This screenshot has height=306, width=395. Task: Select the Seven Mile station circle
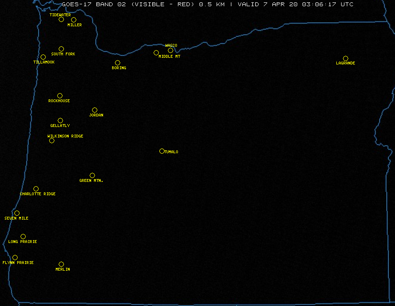pyautogui.click(x=17, y=213)
